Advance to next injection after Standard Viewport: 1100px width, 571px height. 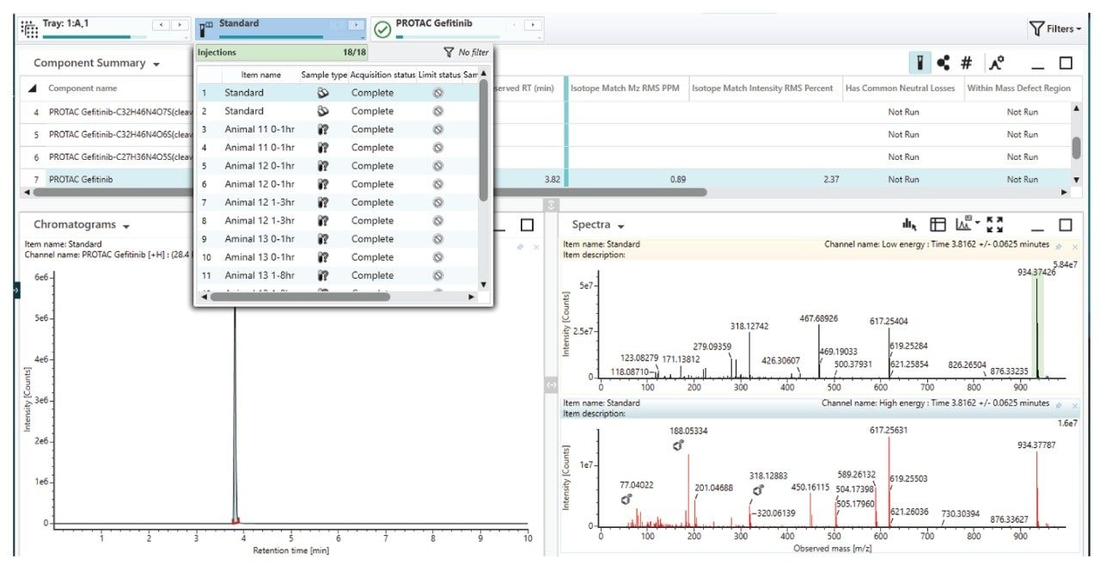[357, 26]
